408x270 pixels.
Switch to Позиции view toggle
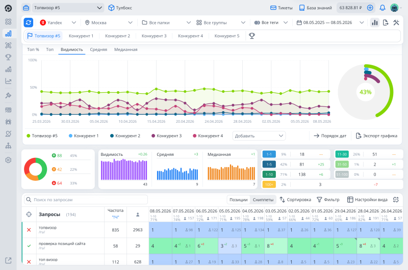(x=238, y=200)
